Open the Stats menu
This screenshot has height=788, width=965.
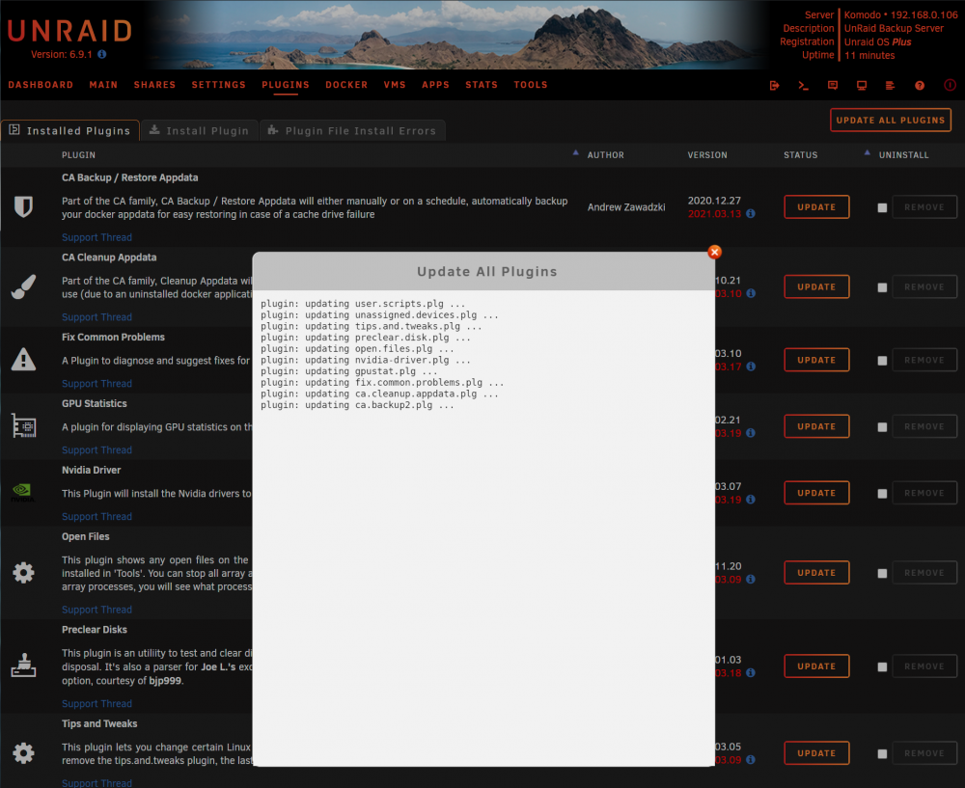point(482,85)
